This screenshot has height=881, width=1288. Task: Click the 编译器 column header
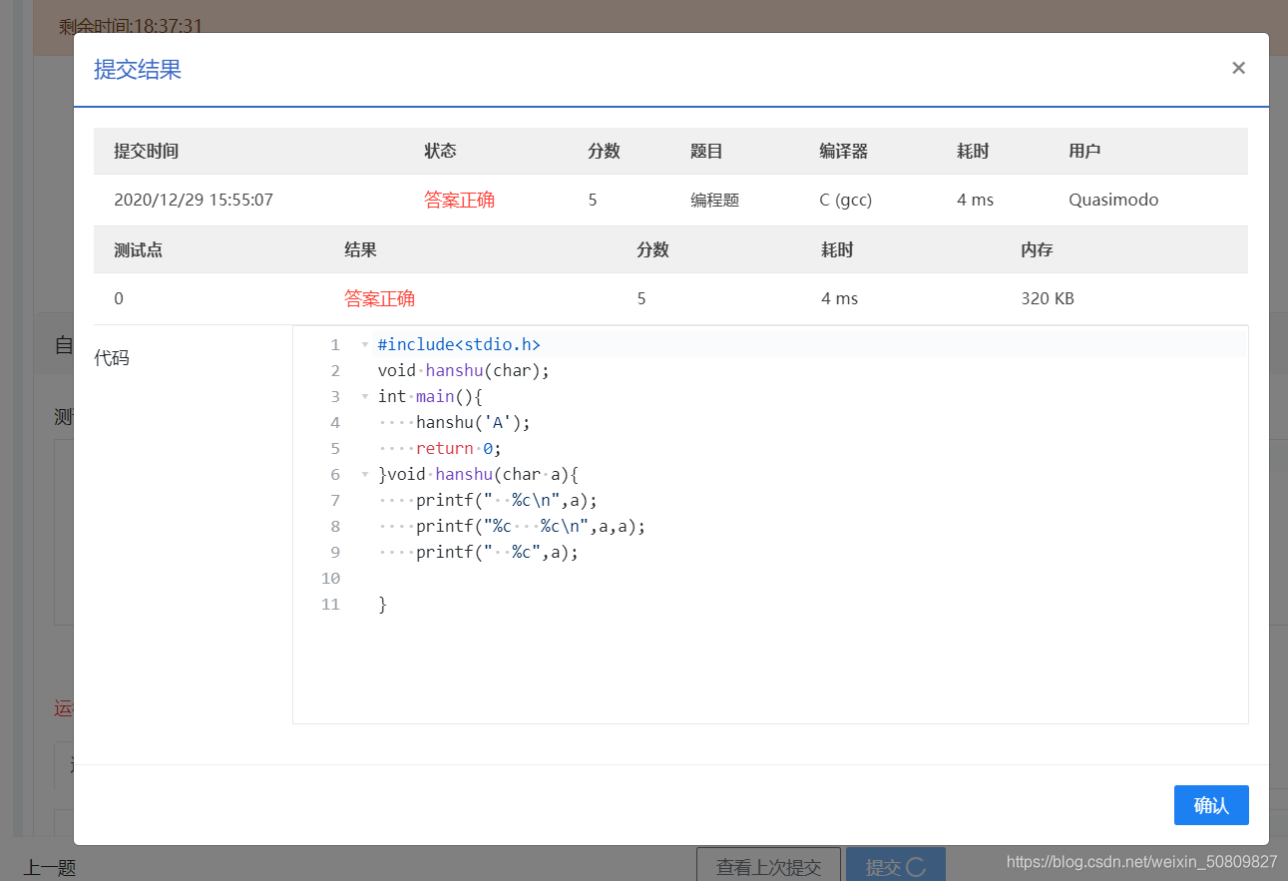pos(844,151)
